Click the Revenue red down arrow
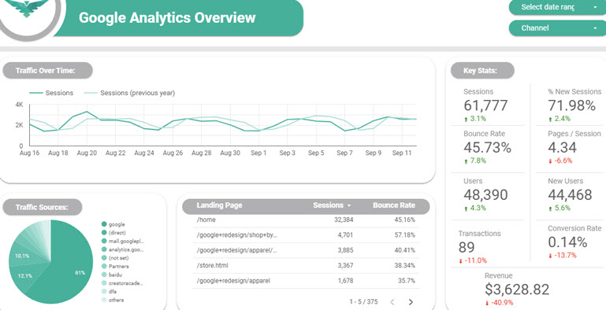Screen dimensions: 606x310 pyautogui.click(x=487, y=303)
